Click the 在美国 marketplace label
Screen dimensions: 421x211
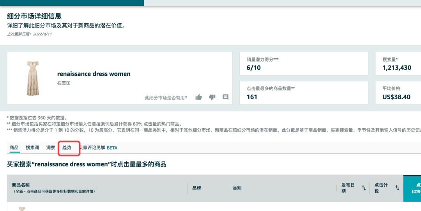tap(64, 83)
